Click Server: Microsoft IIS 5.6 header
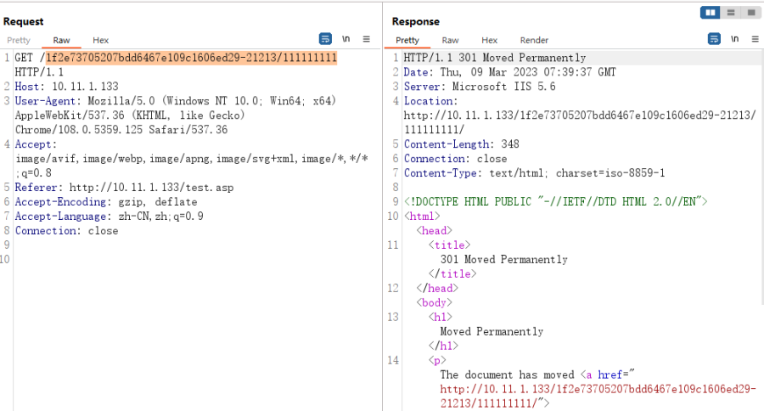The width and height of the screenshot is (764, 411). (480, 87)
